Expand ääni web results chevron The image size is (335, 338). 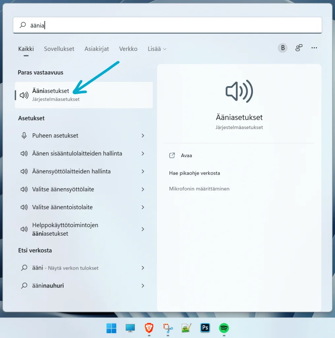click(x=143, y=268)
